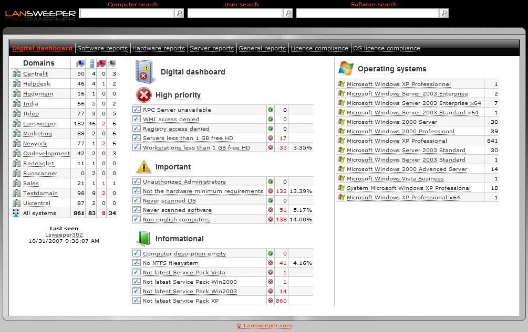Toggle checkbox for Registry access denied
Screen dimensions: 528x332
coord(137,128)
